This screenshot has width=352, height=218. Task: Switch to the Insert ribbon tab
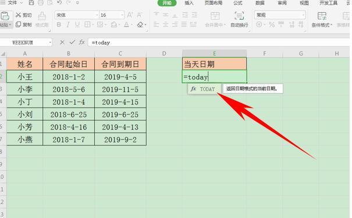click(x=189, y=3)
